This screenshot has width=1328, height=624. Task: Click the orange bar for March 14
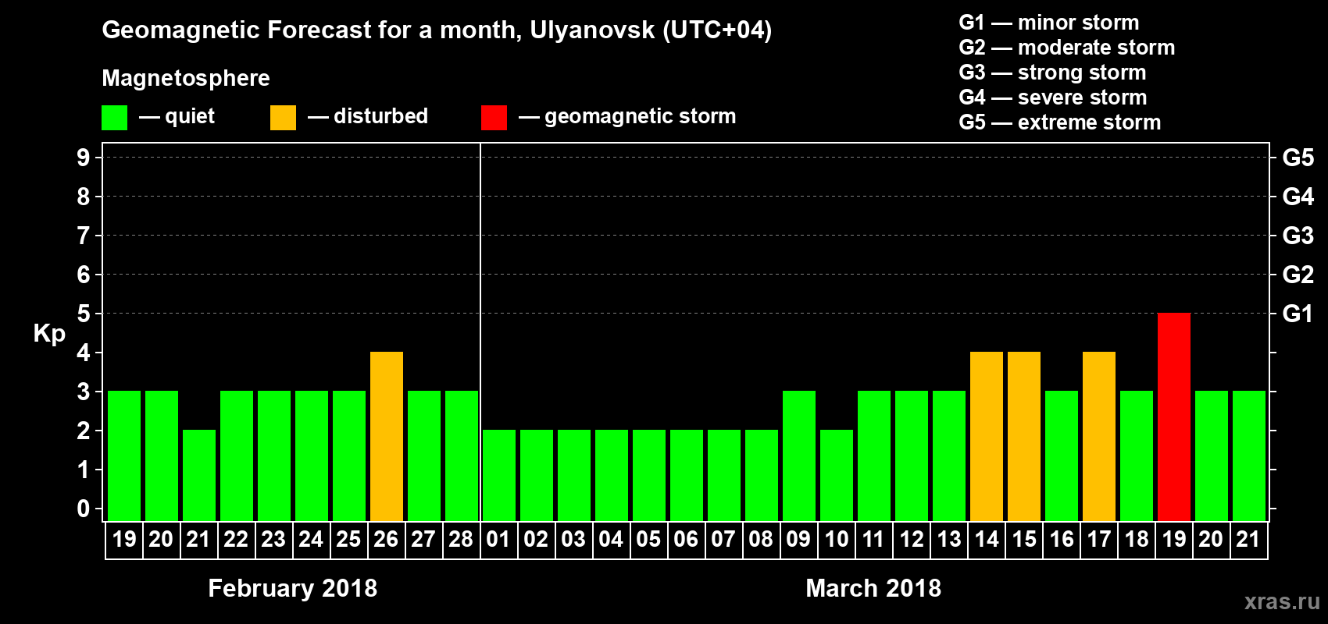(987, 436)
